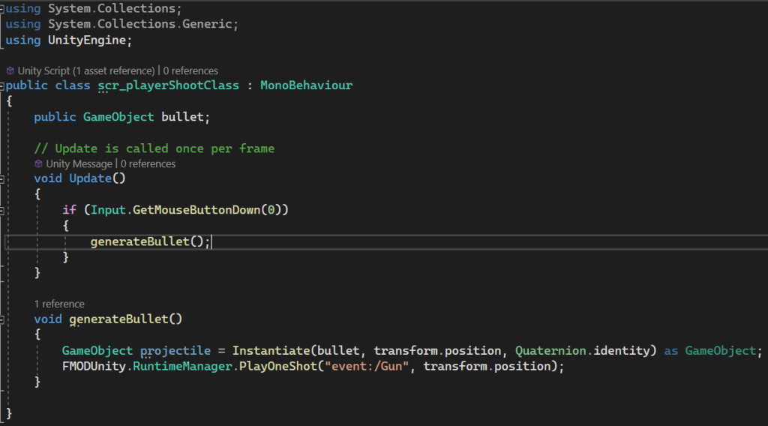Collapse the if statement block

click(3, 210)
